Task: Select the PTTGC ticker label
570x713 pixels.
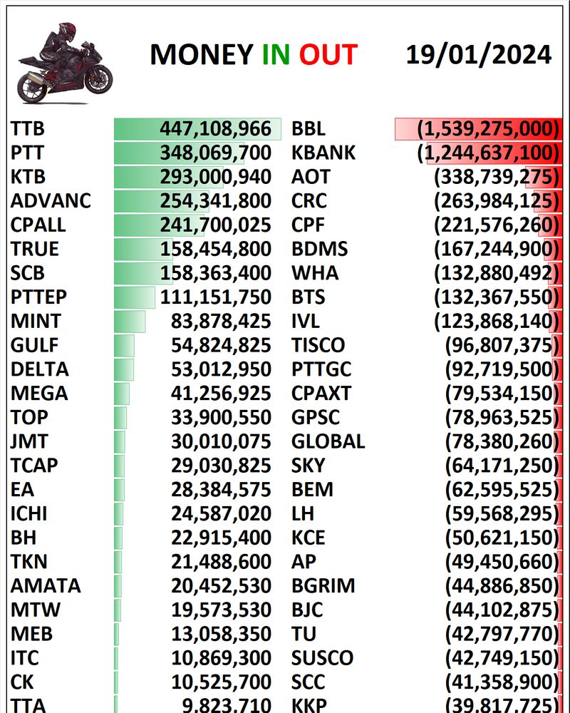Action: 321,369
